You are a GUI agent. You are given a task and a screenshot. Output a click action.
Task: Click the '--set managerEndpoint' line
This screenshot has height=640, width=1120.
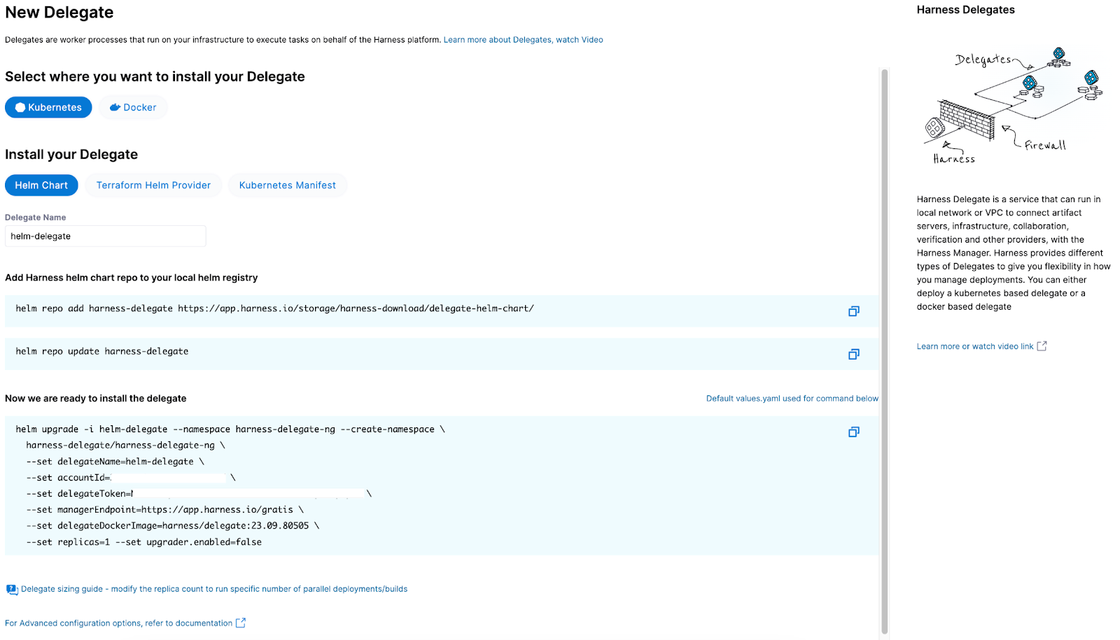164,510
